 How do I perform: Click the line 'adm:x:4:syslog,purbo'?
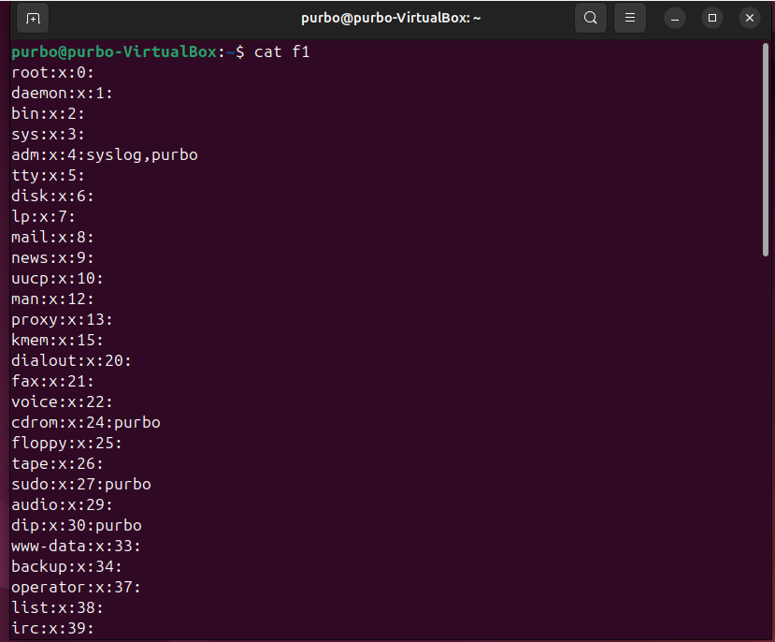tap(105, 154)
